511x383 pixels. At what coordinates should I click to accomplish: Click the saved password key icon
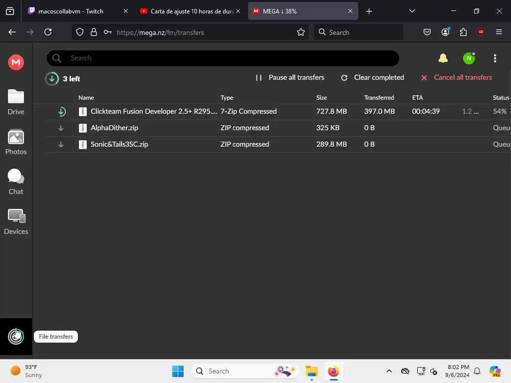point(108,32)
